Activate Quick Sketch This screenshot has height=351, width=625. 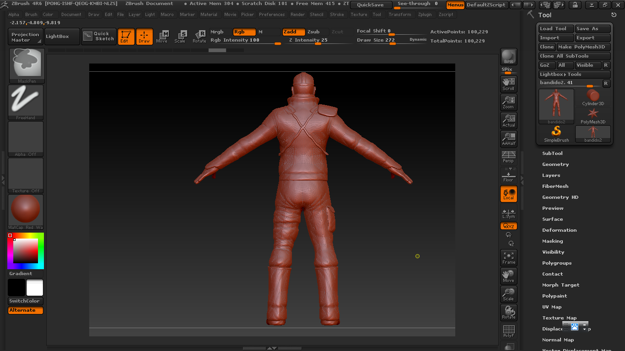[x=99, y=37]
